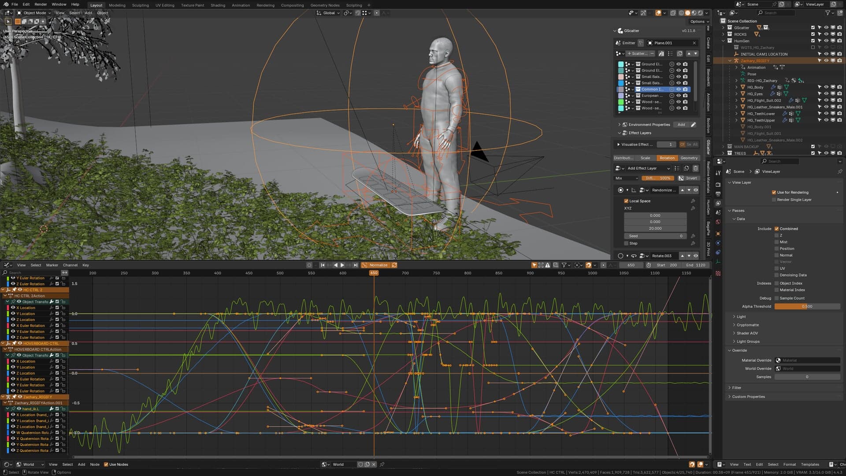Open the Output properties tab icon

coord(718,194)
